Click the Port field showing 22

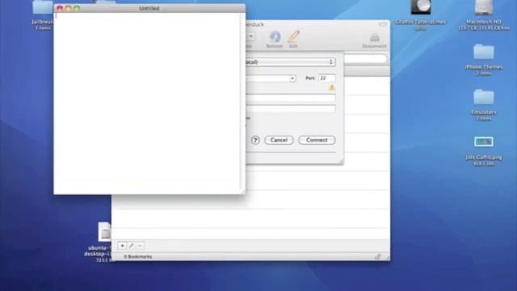coord(327,78)
